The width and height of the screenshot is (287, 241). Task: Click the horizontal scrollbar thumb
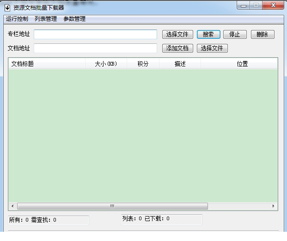pos(112,206)
